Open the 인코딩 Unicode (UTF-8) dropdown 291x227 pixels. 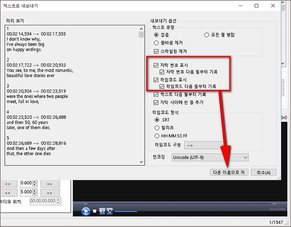pyautogui.click(x=210, y=157)
